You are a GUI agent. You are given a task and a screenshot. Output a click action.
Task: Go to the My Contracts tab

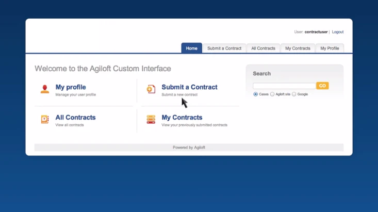pos(298,48)
